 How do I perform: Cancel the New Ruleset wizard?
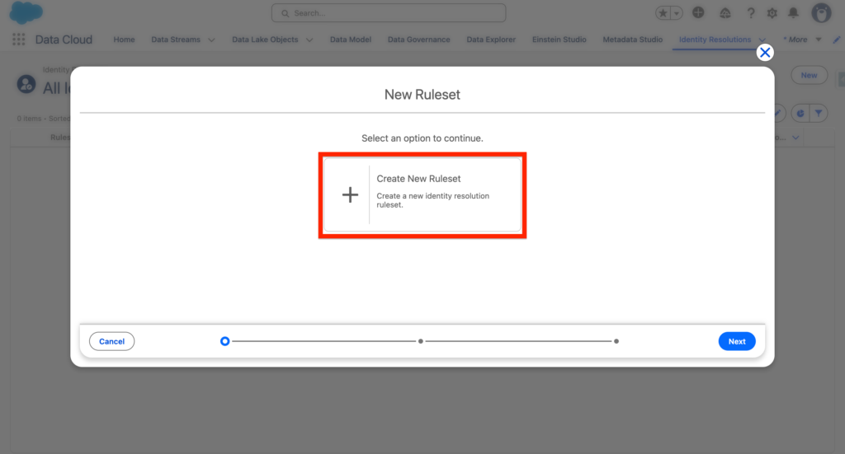[x=111, y=341]
